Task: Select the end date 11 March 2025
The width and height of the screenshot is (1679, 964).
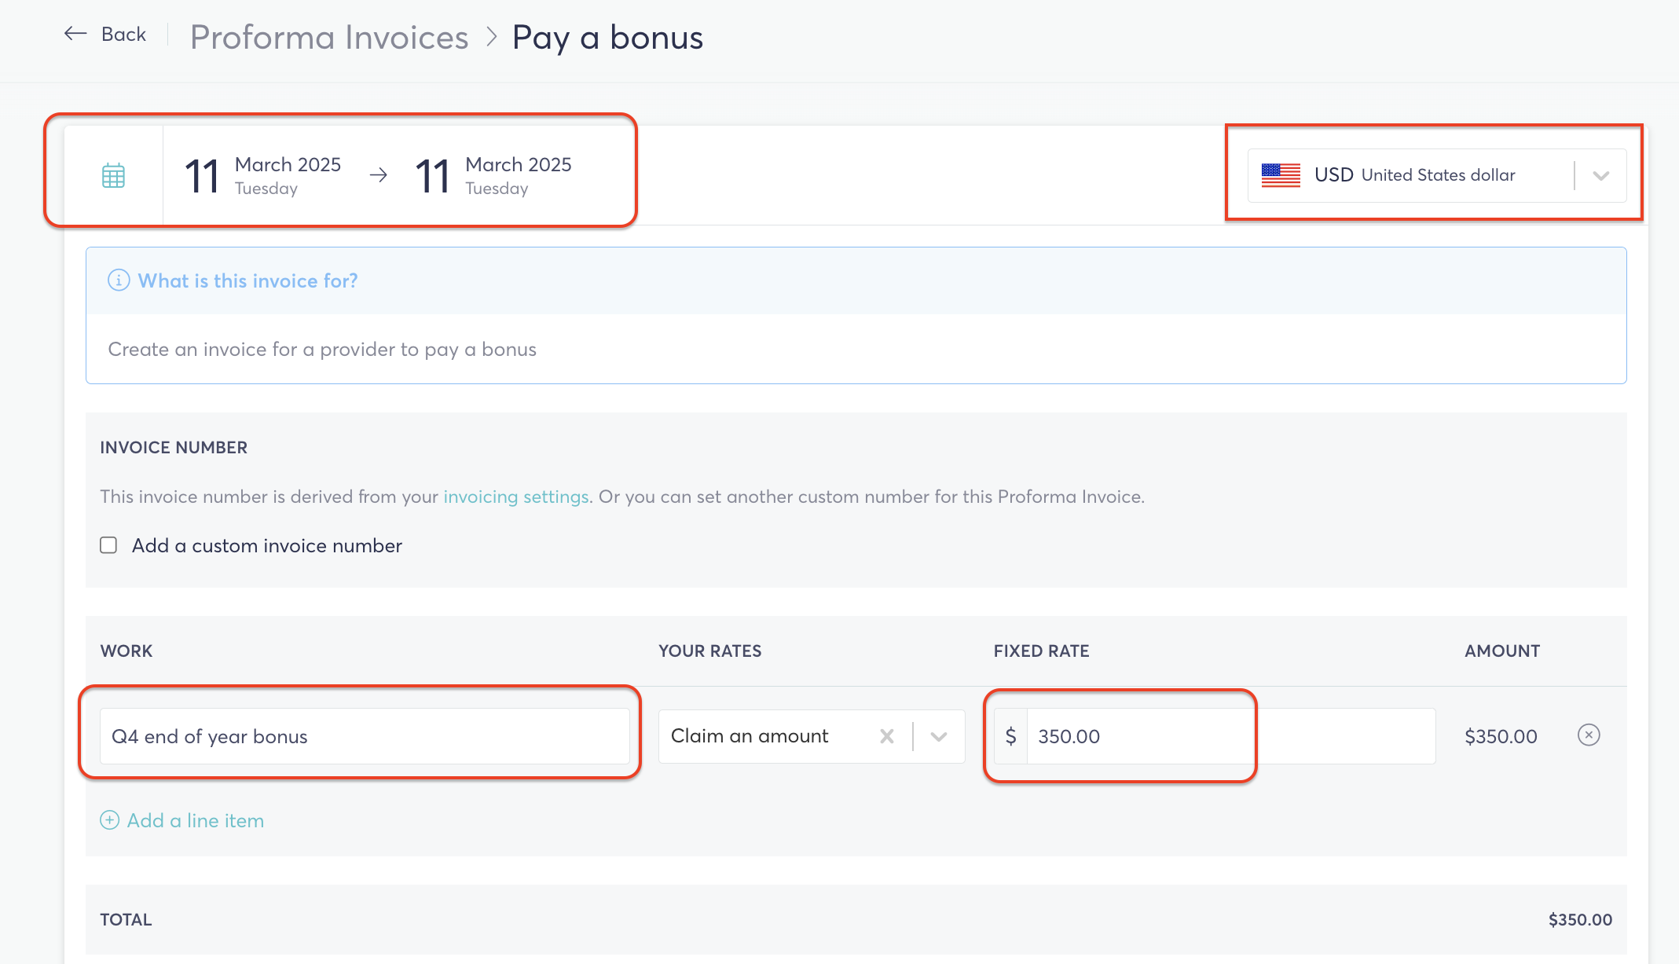Action: pos(493,175)
